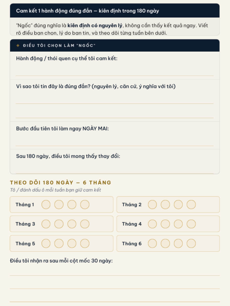Viewport: 230px width, 306px height.
Task: Mark the first week circle of Tháng 1
Action: [46, 205]
